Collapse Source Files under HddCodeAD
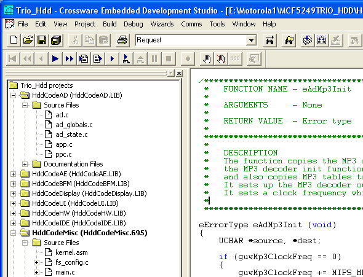Image resolution: width=363 pixels, height=277 pixels. click(25, 106)
